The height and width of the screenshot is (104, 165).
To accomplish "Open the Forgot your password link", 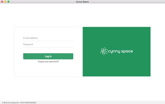I will tap(48, 62).
